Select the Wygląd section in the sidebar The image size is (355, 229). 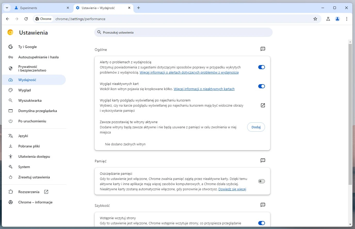25,90
